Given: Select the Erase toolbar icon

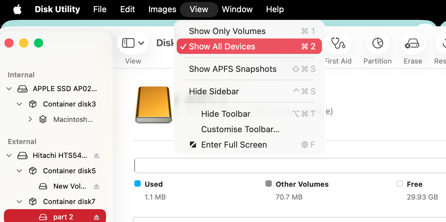Looking at the screenshot, I should pos(413,48).
